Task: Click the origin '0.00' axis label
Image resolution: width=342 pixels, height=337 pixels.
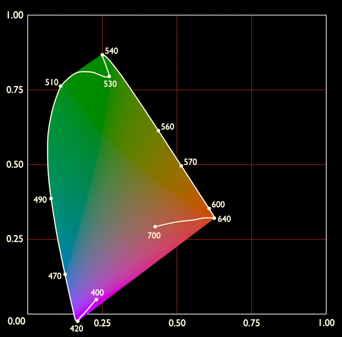Action: [x=16, y=321]
